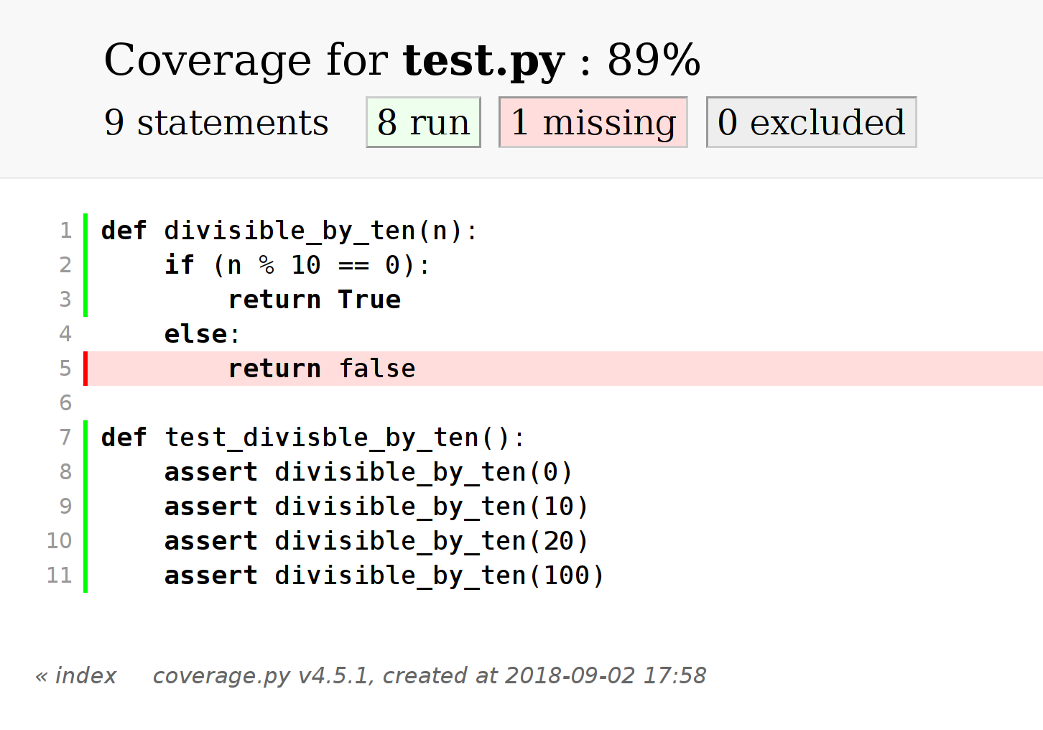1043x730 pixels.
Task: Click the "def test_divisble_by_ten():" line
Action: pyautogui.click(x=312, y=438)
